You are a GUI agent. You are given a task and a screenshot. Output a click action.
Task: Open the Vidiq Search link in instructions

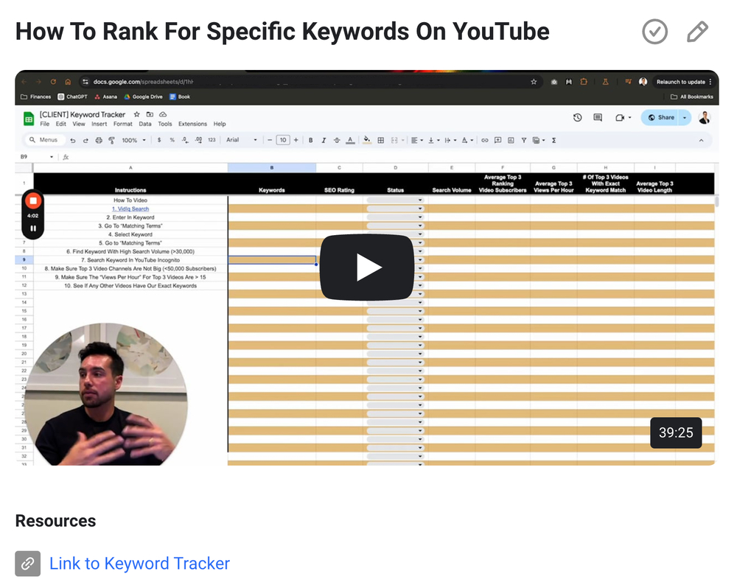pyautogui.click(x=130, y=209)
